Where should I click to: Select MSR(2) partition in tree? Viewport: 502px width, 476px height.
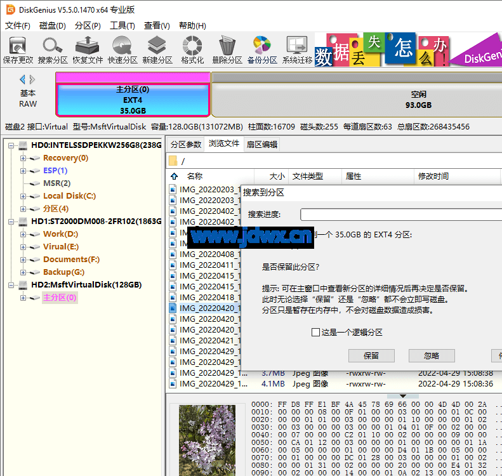[x=56, y=183]
